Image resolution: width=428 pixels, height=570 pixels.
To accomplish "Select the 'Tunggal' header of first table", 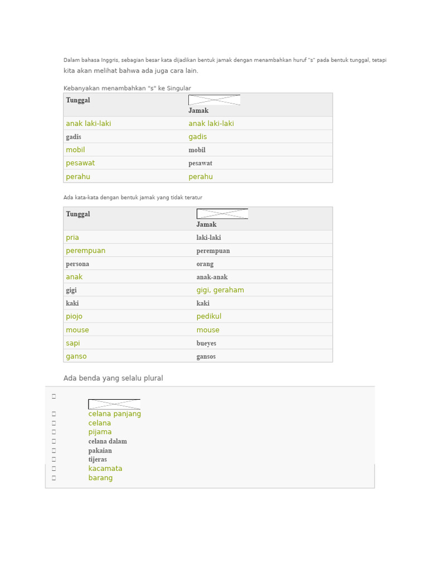I will 78,100.
